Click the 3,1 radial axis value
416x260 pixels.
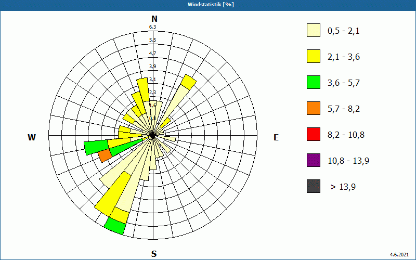tap(152, 80)
